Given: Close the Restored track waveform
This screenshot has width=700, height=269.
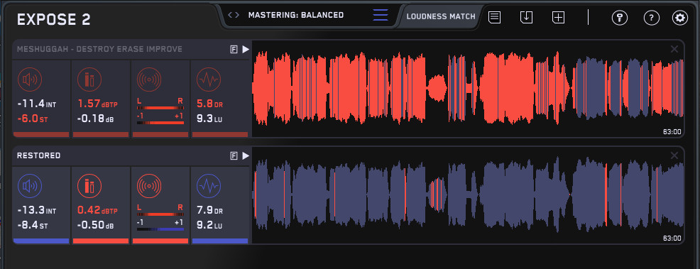Looking at the screenshot, I should (674, 155).
